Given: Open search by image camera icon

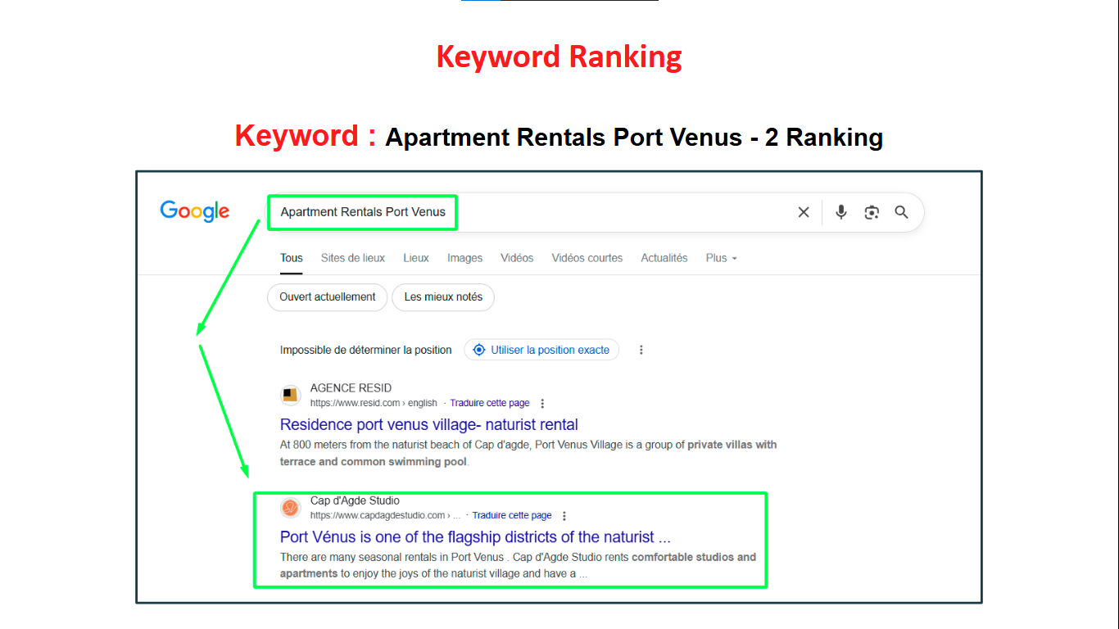Looking at the screenshot, I should [x=872, y=212].
